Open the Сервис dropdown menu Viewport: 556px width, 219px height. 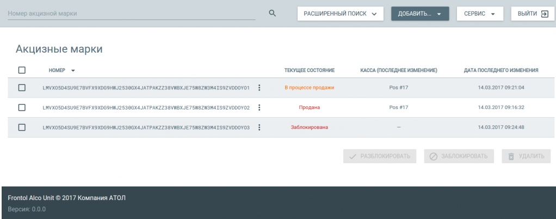tap(479, 14)
